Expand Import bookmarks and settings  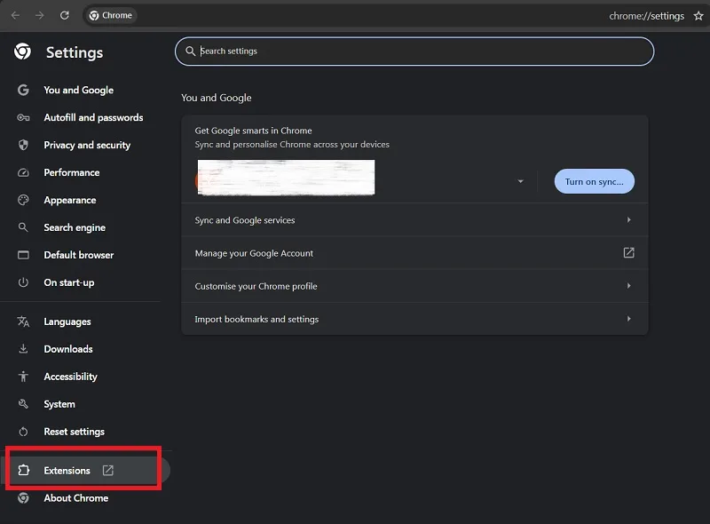pyautogui.click(x=414, y=319)
